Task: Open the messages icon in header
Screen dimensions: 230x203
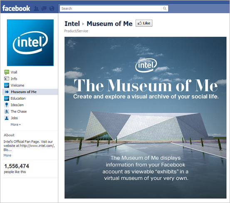Action: (44, 9)
